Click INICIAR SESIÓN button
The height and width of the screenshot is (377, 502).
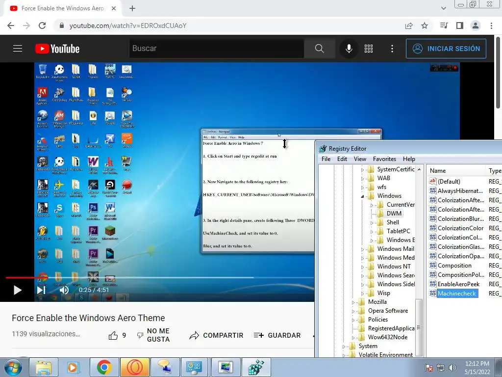coord(446,49)
